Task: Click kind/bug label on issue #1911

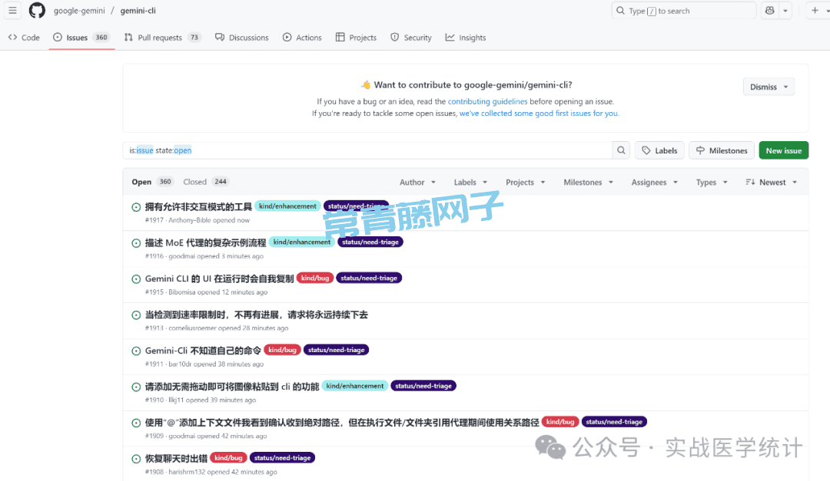Action: pyautogui.click(x=282, y=350)
